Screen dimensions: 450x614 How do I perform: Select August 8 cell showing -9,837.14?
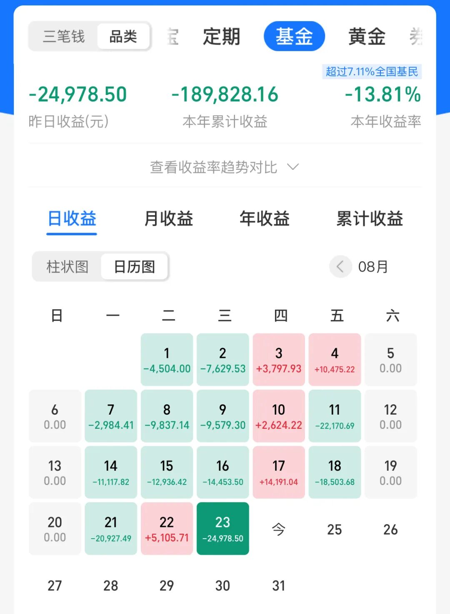(x=167, y=416)
